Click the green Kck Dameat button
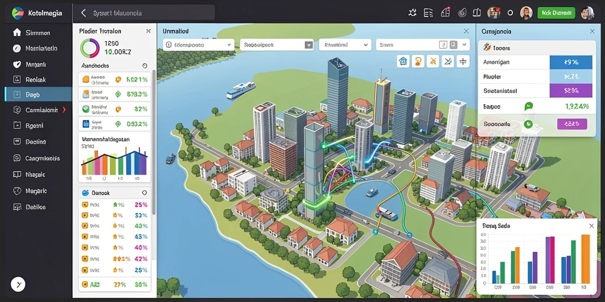This screenshot has width=605, height=302. click(556, 13)
